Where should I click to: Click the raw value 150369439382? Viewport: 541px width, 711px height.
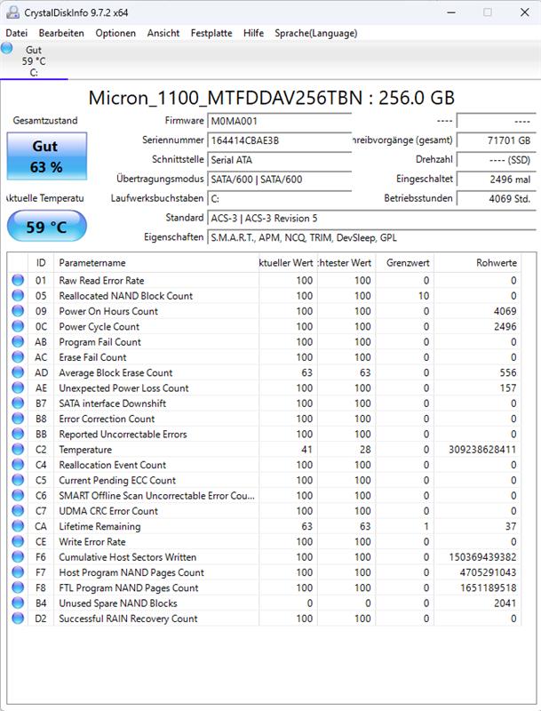[482, 557]
